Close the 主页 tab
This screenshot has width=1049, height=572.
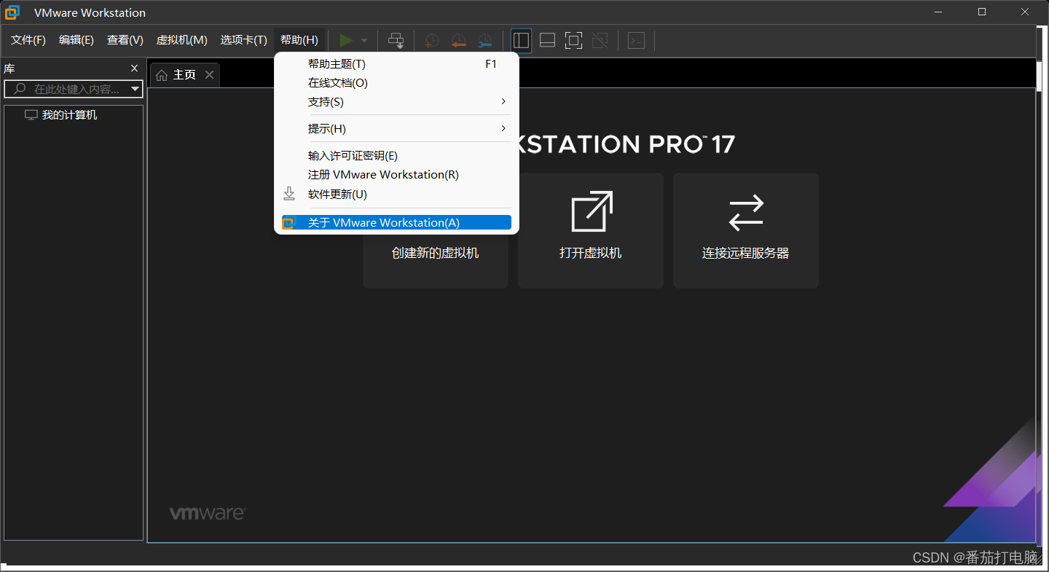[x=209, y=74]
